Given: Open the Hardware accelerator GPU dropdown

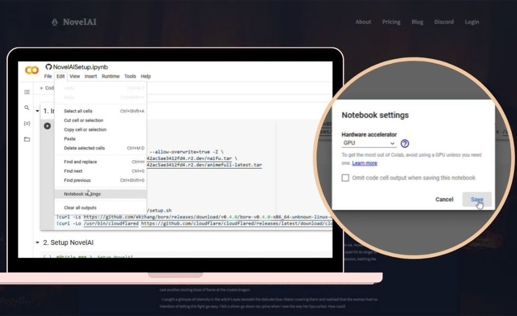Looking at the screenshot, I should (x=368, y=143).
